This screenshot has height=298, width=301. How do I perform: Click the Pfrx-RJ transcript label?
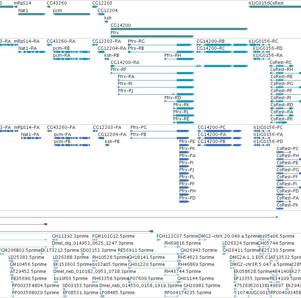pos(126,91)
